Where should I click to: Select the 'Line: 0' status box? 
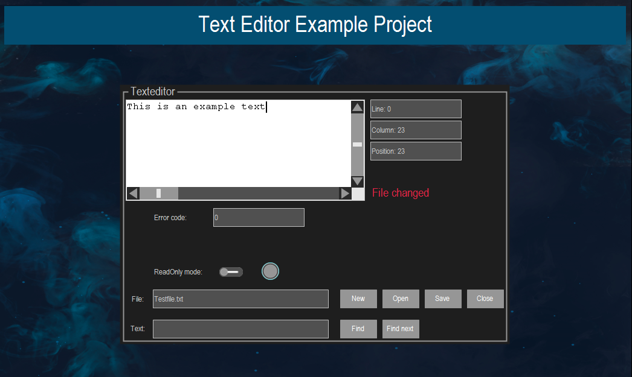pyautogui.click(x=415, y=109)
